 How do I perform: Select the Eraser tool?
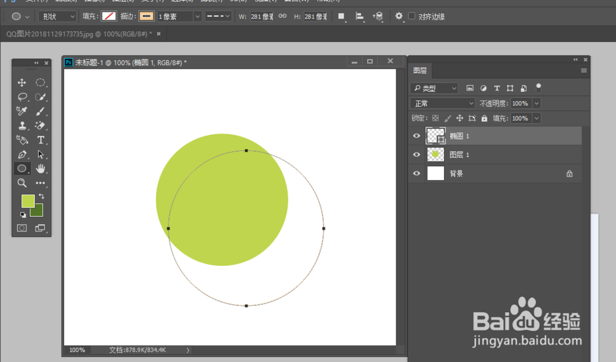40,126
